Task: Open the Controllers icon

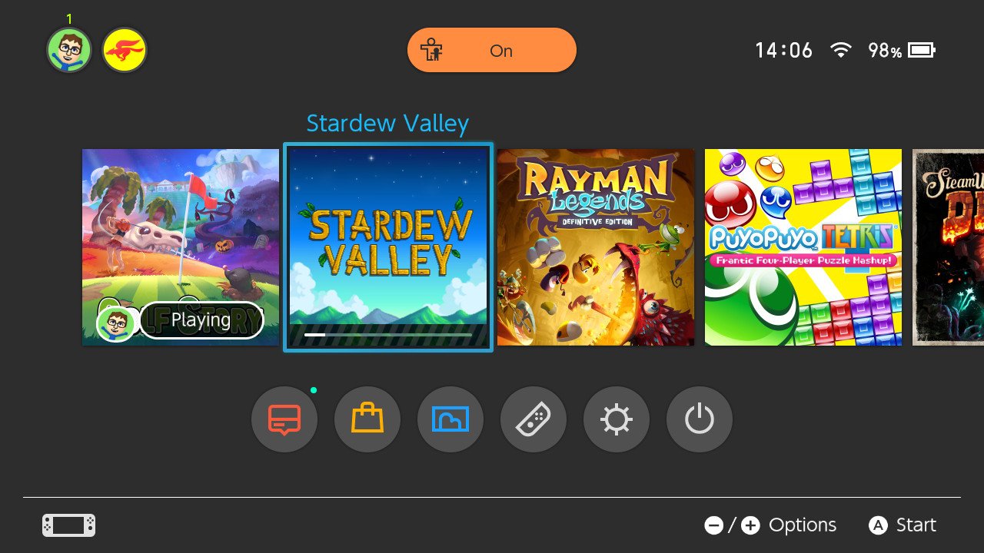Action: (x=534, y=419)
